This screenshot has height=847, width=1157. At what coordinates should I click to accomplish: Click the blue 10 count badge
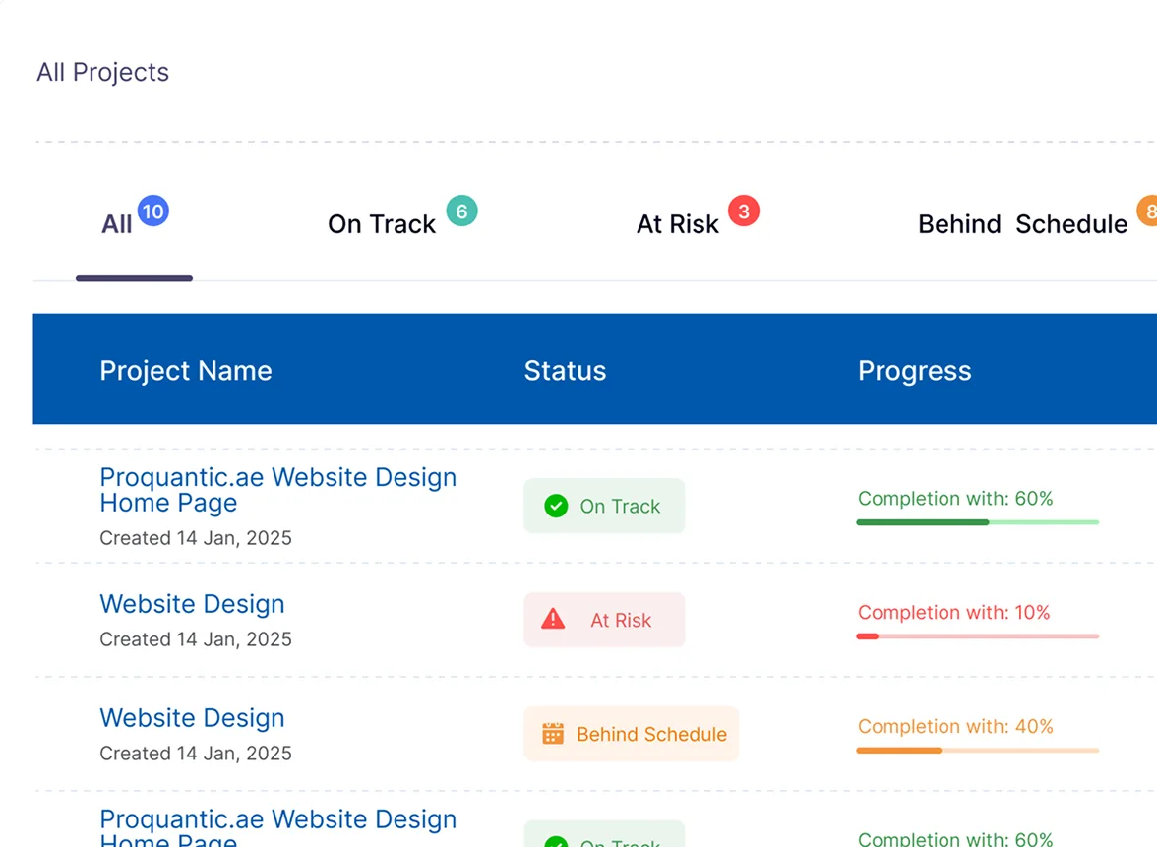153,212
